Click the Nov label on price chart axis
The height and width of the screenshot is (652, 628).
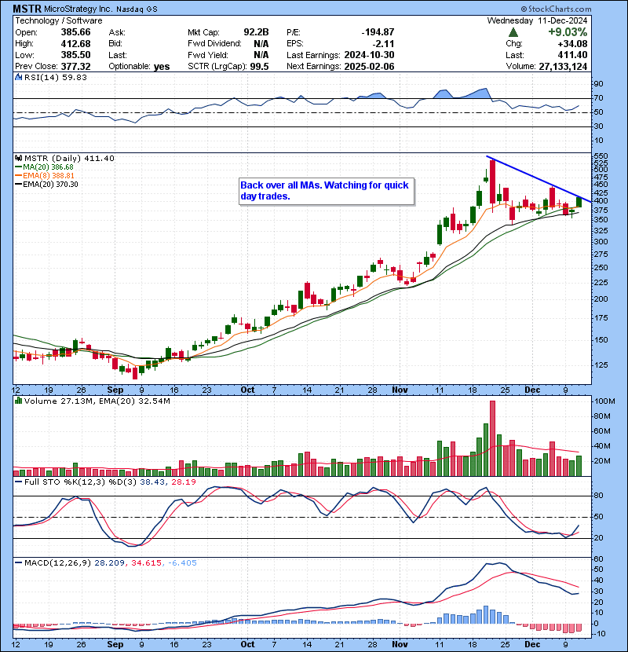point(400,390)
